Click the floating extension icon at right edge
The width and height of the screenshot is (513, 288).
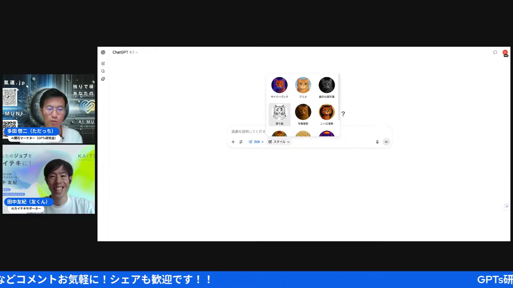(x=506, y=206)
